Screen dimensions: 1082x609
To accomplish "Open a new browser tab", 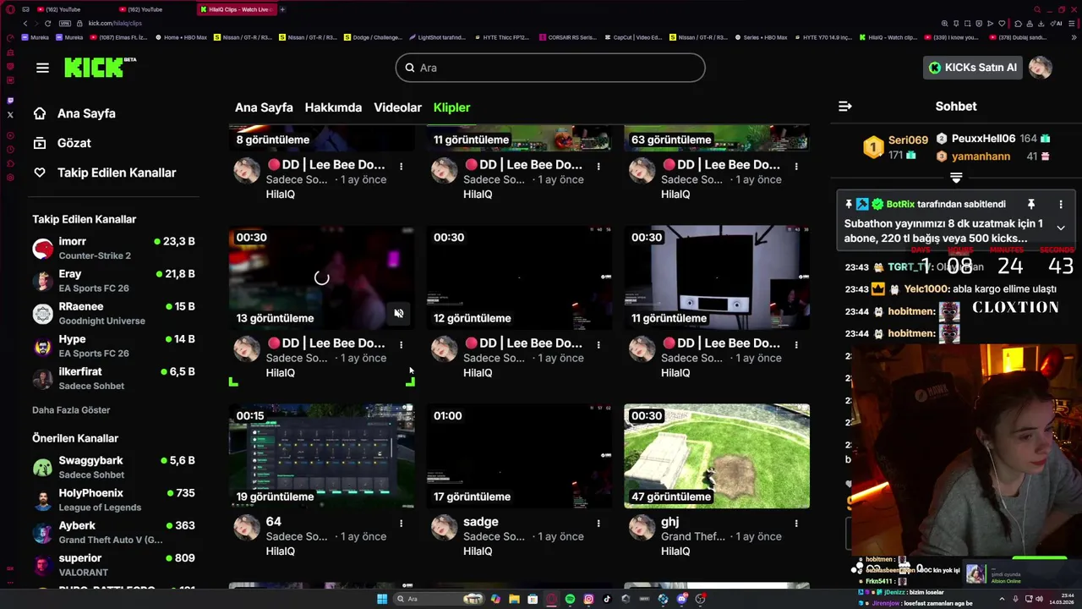I will click(282, 9).
